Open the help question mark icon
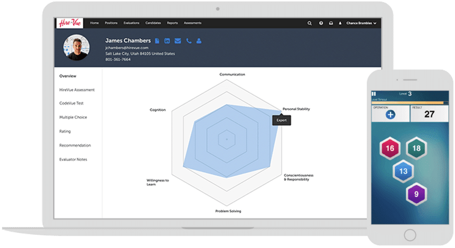The image size is (455, 248). 321,23
